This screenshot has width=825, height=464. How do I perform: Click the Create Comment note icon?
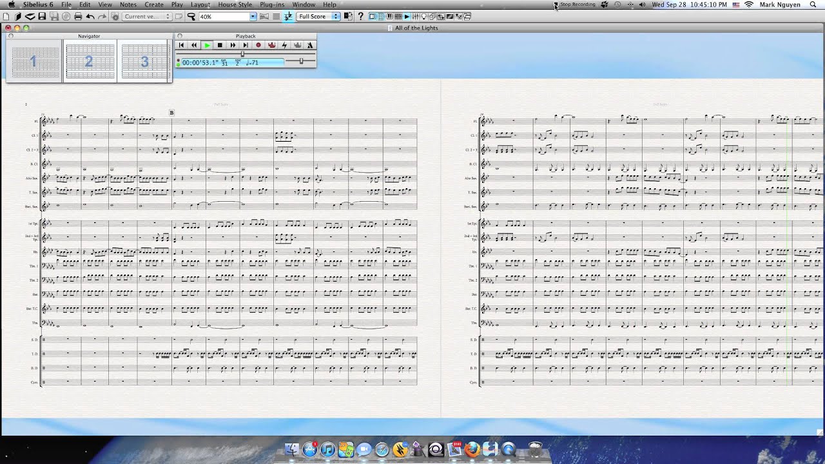click(179, 16)
